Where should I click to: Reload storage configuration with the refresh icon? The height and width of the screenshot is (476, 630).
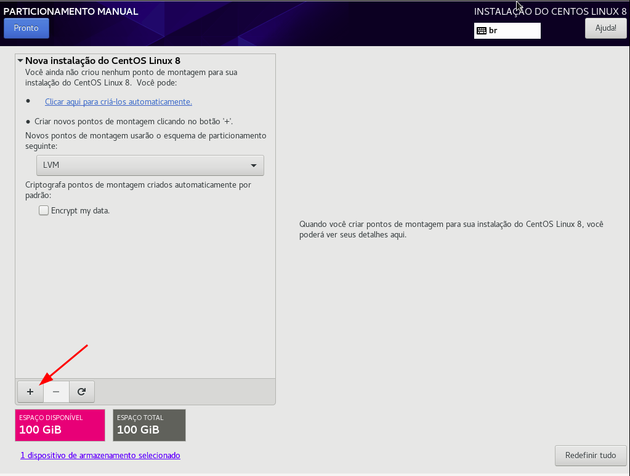click(x=81, y=392)
